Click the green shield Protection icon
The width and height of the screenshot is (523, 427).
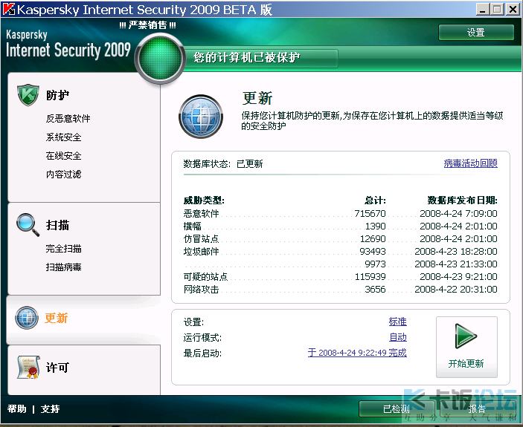tap(28, 95)
